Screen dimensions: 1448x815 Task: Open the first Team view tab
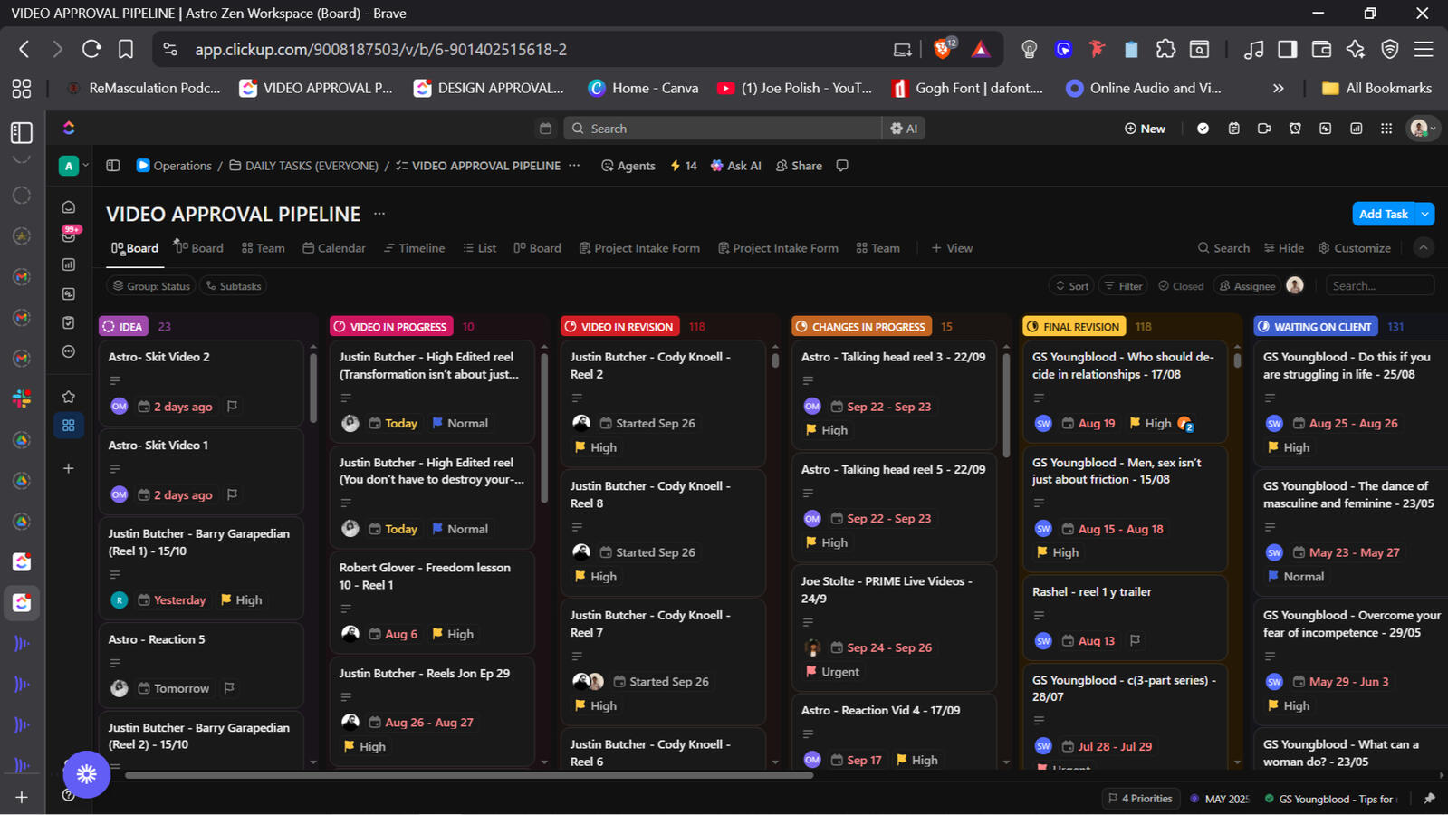pos(264,248)
